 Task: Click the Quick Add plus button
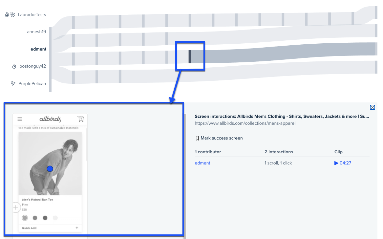coord(77,228)
